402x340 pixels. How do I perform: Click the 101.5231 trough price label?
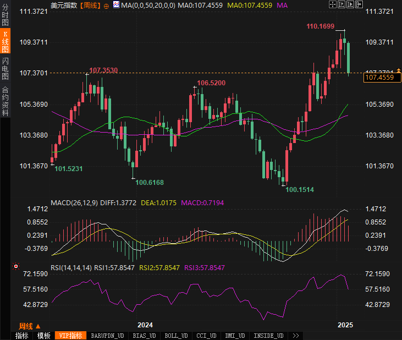coord(68,169)
